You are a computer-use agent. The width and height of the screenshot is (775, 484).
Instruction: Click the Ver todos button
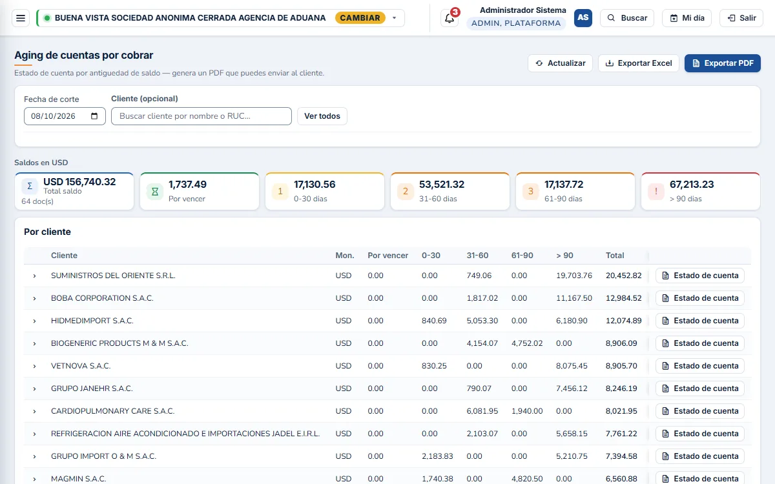322,116
